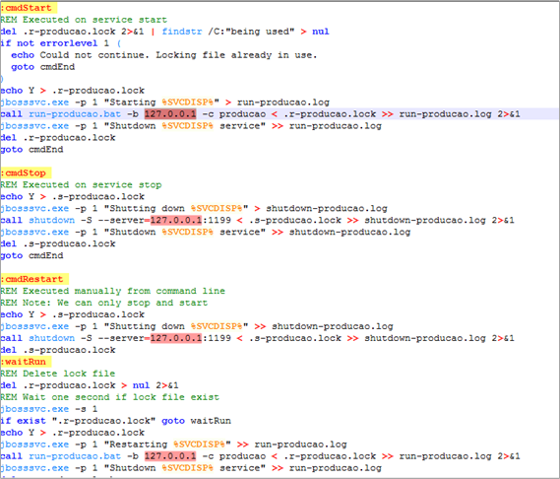Image resolution: width=560 pixels, height=479 pixels.
Task: Click 127.0.0.1 on the highlighted current line
Action: coord(170,114)
